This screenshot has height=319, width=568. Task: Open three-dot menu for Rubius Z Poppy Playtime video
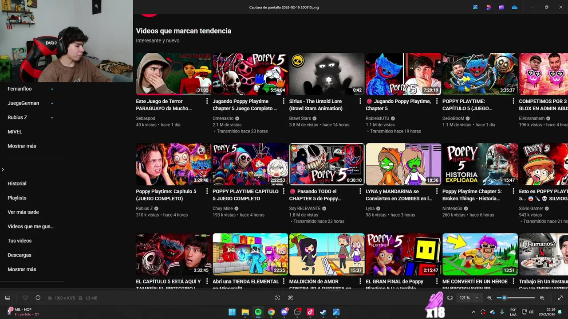point(207,191)
